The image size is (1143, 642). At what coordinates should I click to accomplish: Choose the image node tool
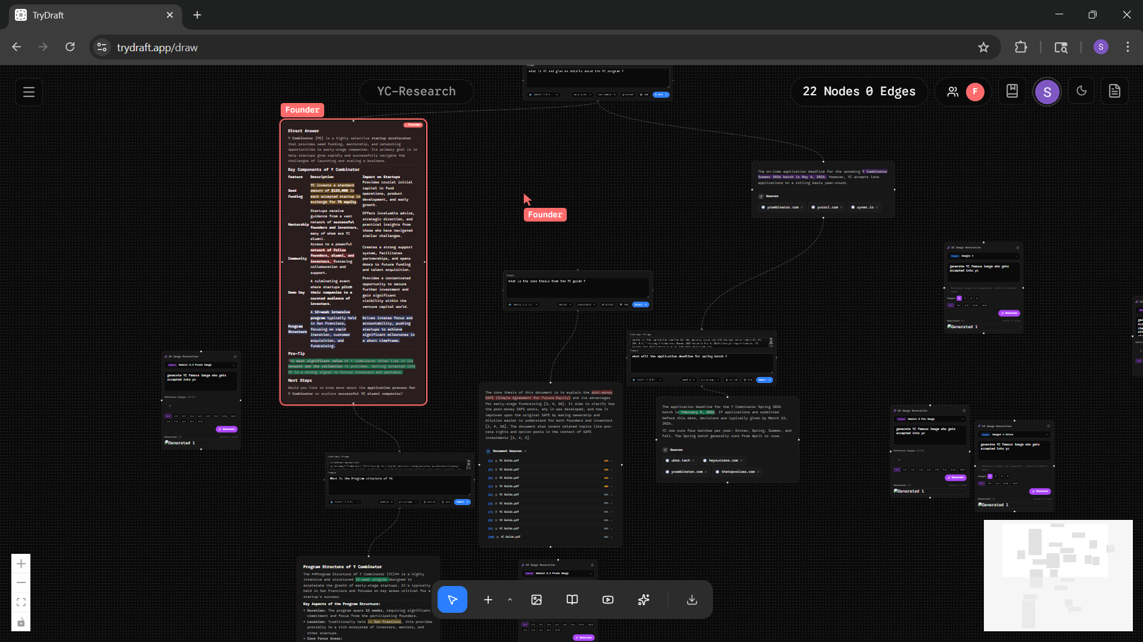[536, 600]
